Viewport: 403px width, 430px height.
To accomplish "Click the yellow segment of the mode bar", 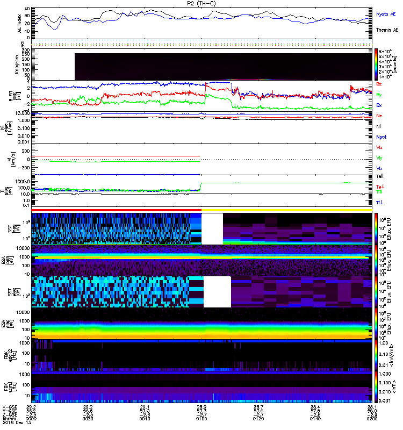I will tap(287, 210).
